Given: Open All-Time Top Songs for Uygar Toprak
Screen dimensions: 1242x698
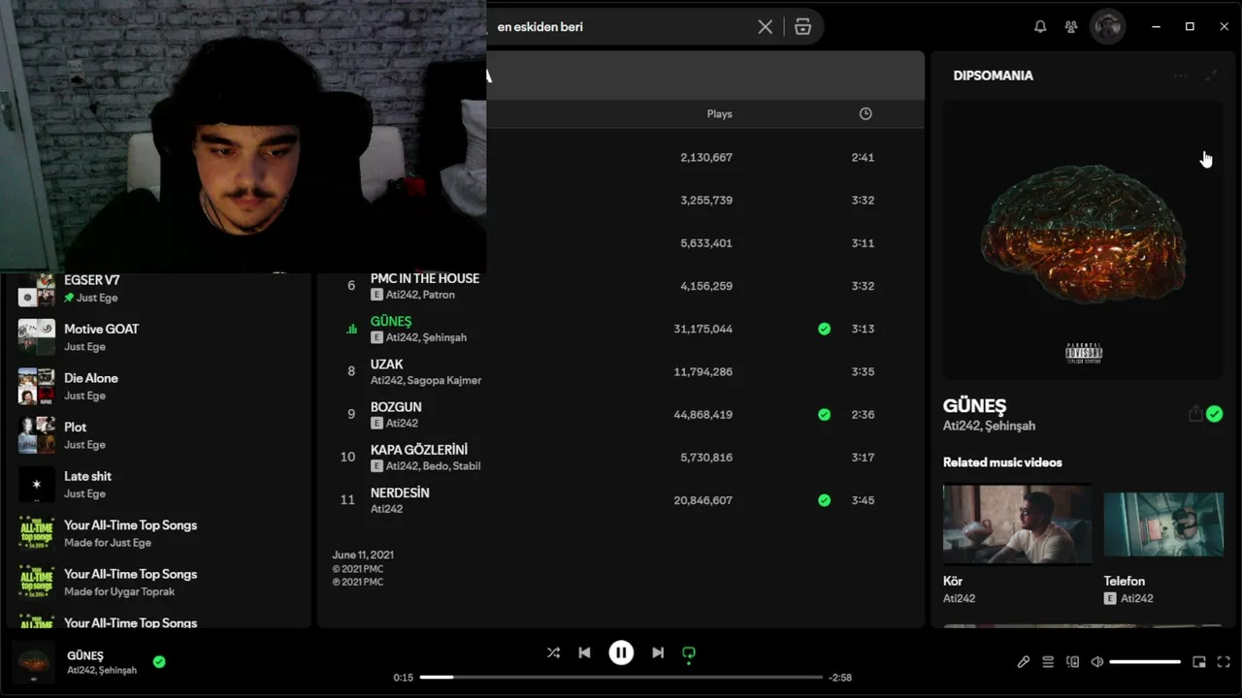Looking at the screenshot, I should pos(158,582).
